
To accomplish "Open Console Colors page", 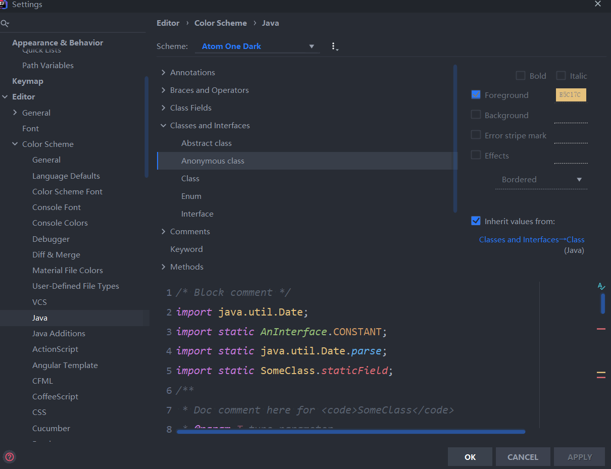I will pos(60,223).
